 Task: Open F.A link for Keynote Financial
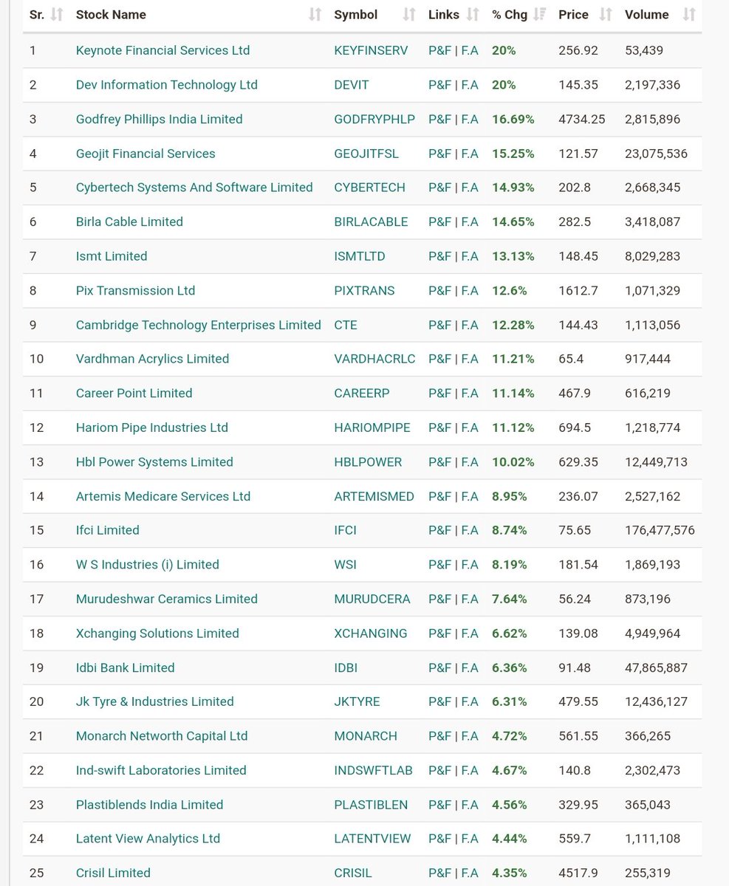470,50
